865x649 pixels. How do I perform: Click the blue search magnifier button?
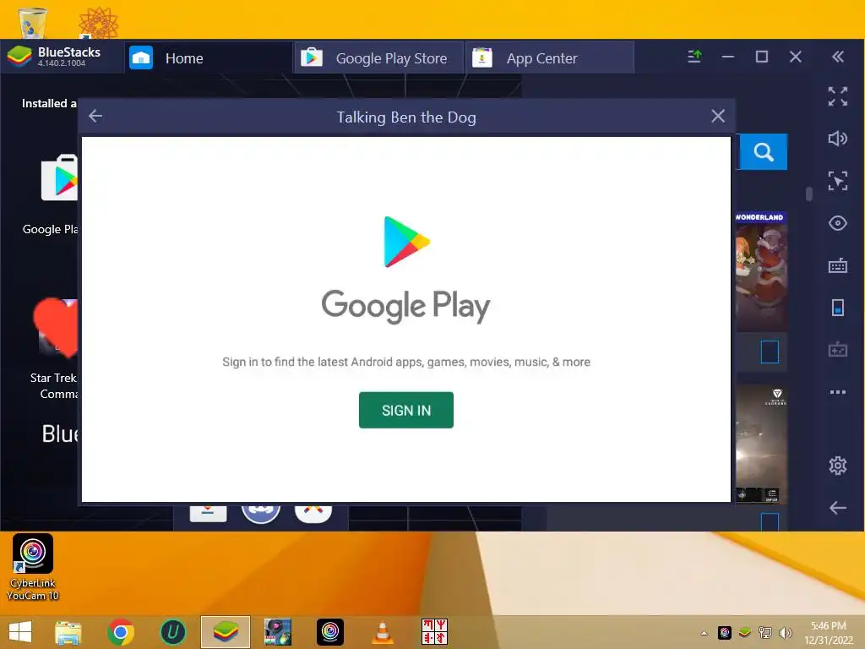763,152
